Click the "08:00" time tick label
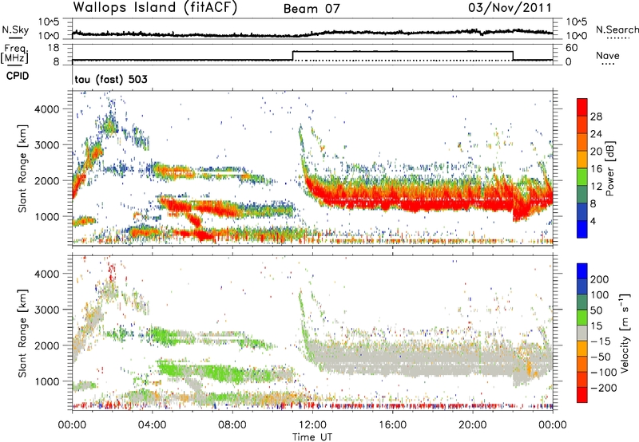The image size is (639, 442). (x=232, y=425)
